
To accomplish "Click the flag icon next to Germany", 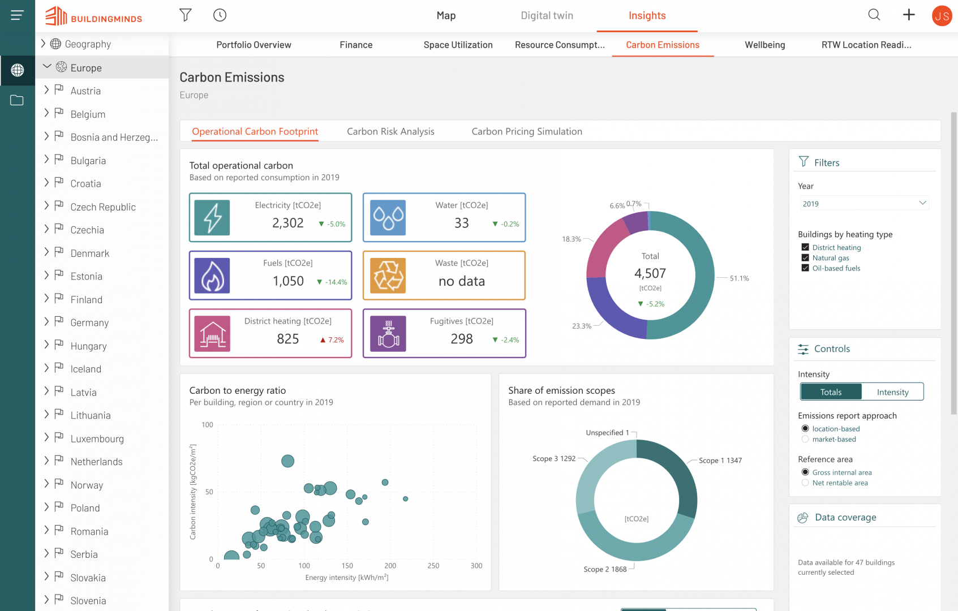I will pos(59,321).
